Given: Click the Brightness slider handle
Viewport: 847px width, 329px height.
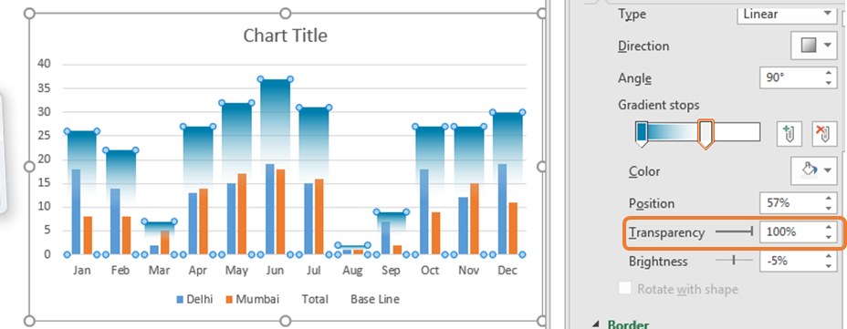Looking at the screenshot, I should tap(734, 261).
